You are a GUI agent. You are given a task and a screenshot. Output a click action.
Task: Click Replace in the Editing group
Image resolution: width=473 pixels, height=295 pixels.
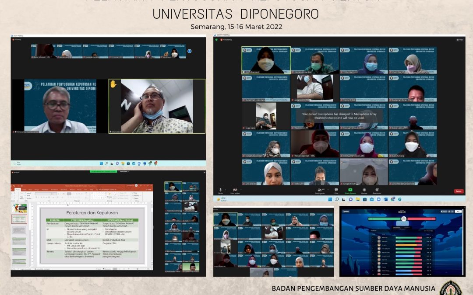point(137,196)
